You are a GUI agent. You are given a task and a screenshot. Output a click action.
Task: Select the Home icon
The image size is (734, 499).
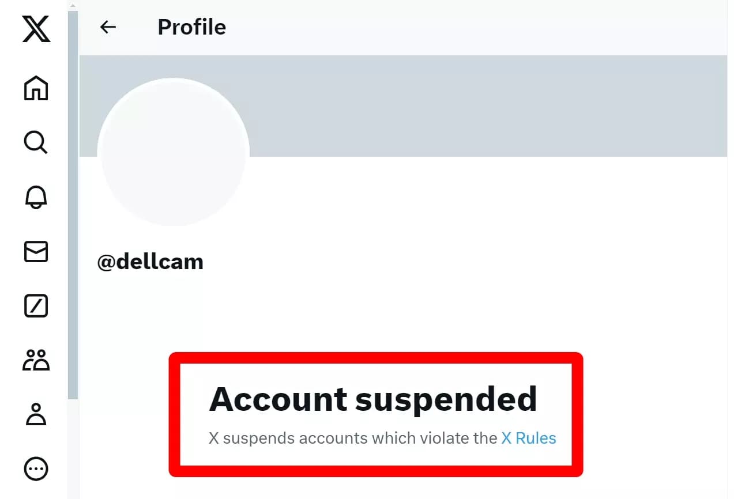pyautogui.click(x=36, y=88)
